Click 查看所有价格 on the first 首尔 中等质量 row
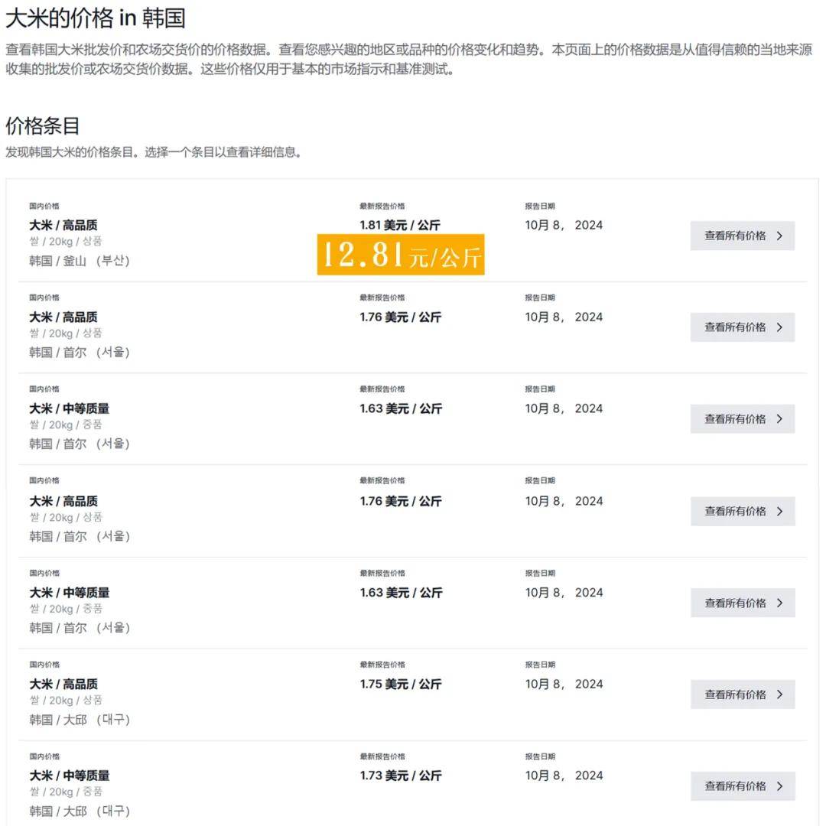This screenshot has height=826, width=826. [734, 418]
